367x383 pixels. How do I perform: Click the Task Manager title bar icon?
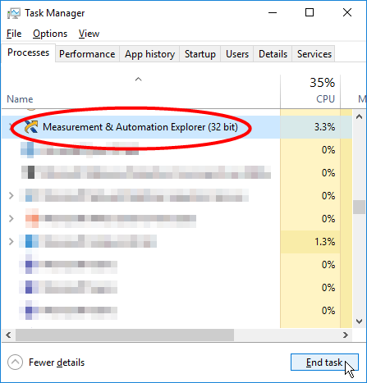click(14, 13)
